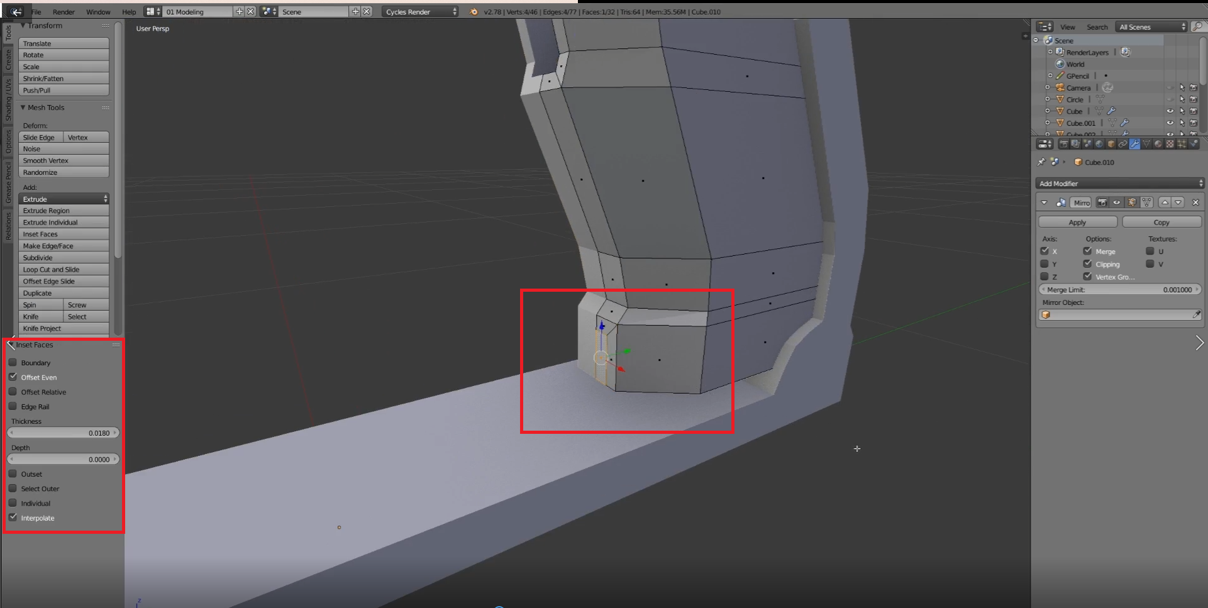Move Mirror modifier down in stack
Screen dimensions: 1208x608
pyautogui.click(x=1178, y=202)
